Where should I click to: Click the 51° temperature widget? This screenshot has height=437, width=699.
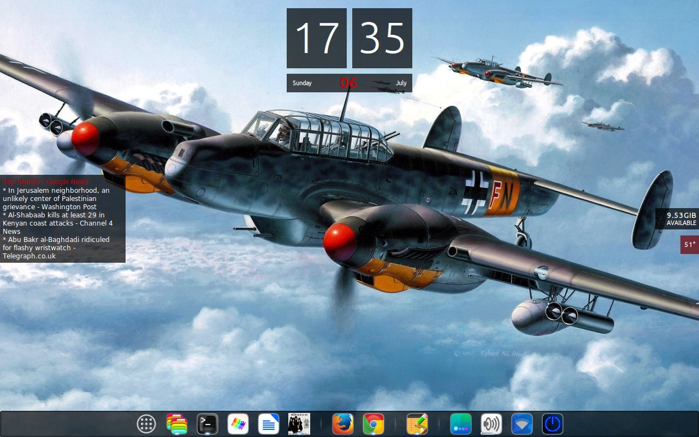690,245
